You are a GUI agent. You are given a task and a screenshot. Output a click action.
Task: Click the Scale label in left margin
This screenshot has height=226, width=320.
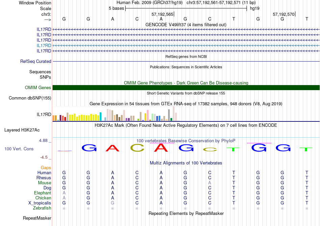(x=45, y=8)
